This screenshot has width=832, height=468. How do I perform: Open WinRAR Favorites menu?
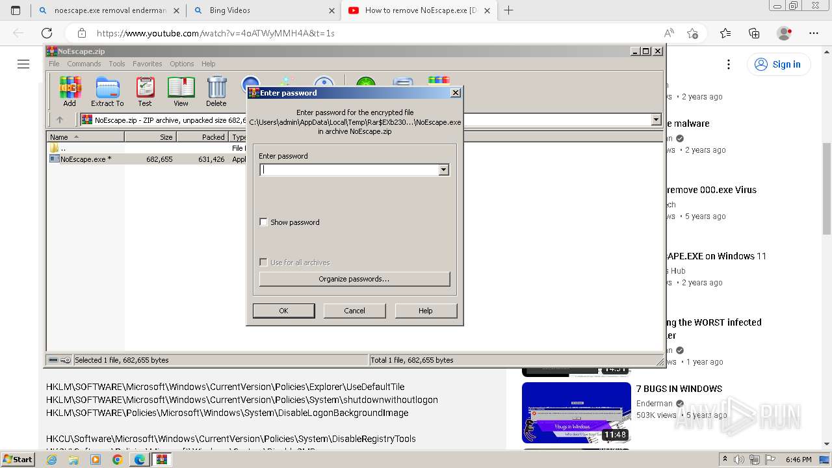tap(148, 64)
